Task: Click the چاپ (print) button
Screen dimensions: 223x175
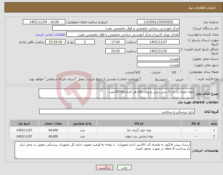Action: tap(124, 167)
